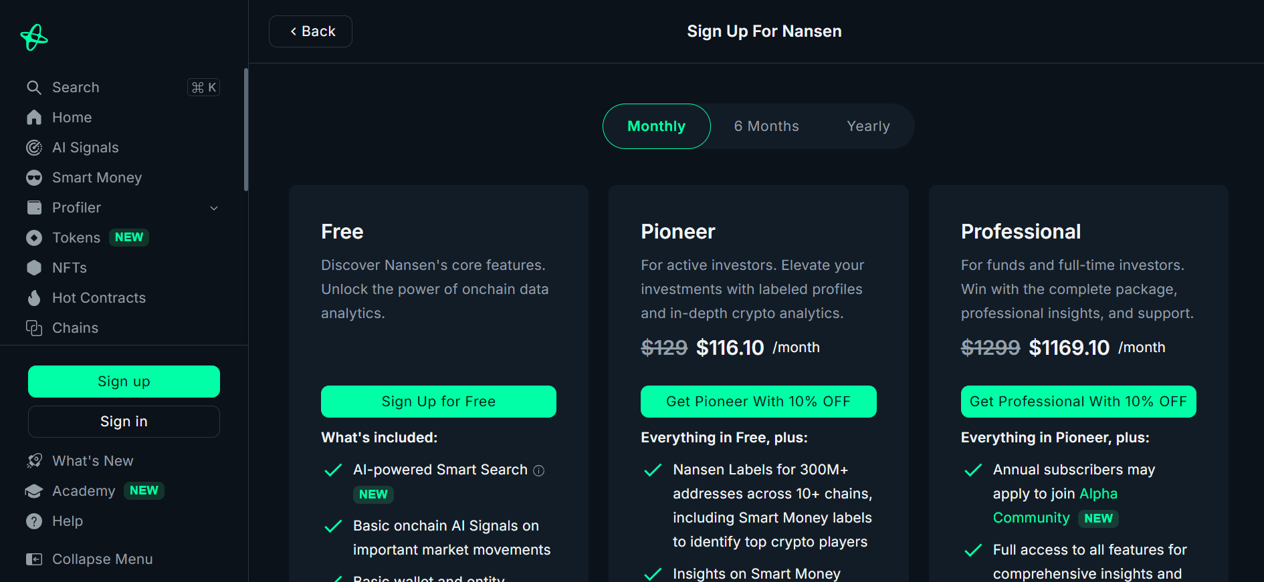Open Hot Contracts flame icon
Image resolution: width=1264 pixels, height=582 pixels.
[x=34, y=298]
